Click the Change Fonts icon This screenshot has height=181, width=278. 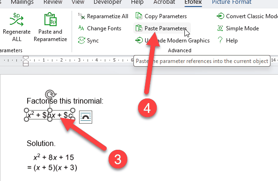point(81,28)
